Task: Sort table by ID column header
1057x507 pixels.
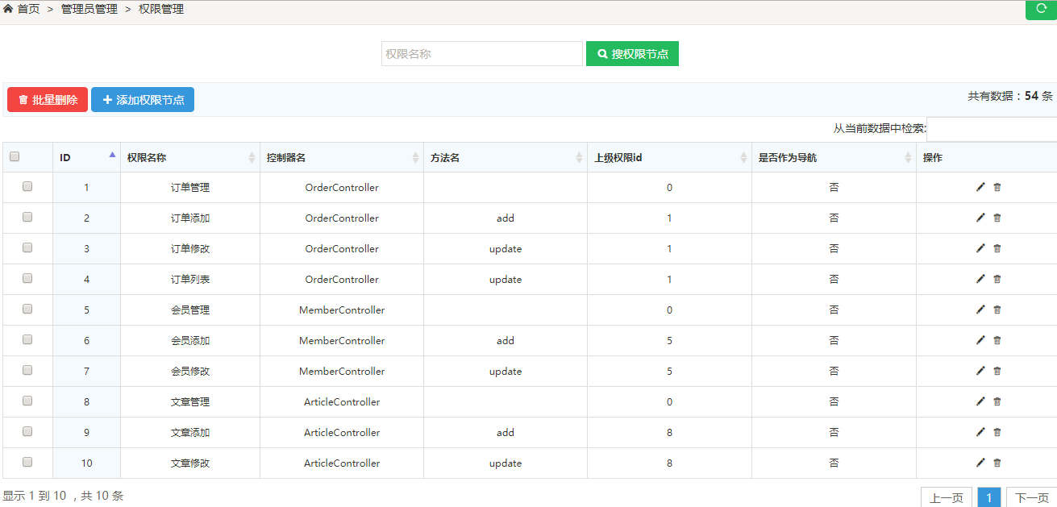Action: [x=86, y=157]
